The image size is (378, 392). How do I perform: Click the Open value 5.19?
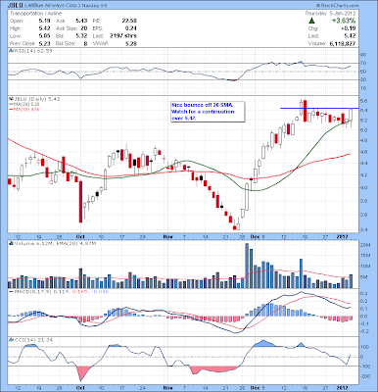click(44, 21)
